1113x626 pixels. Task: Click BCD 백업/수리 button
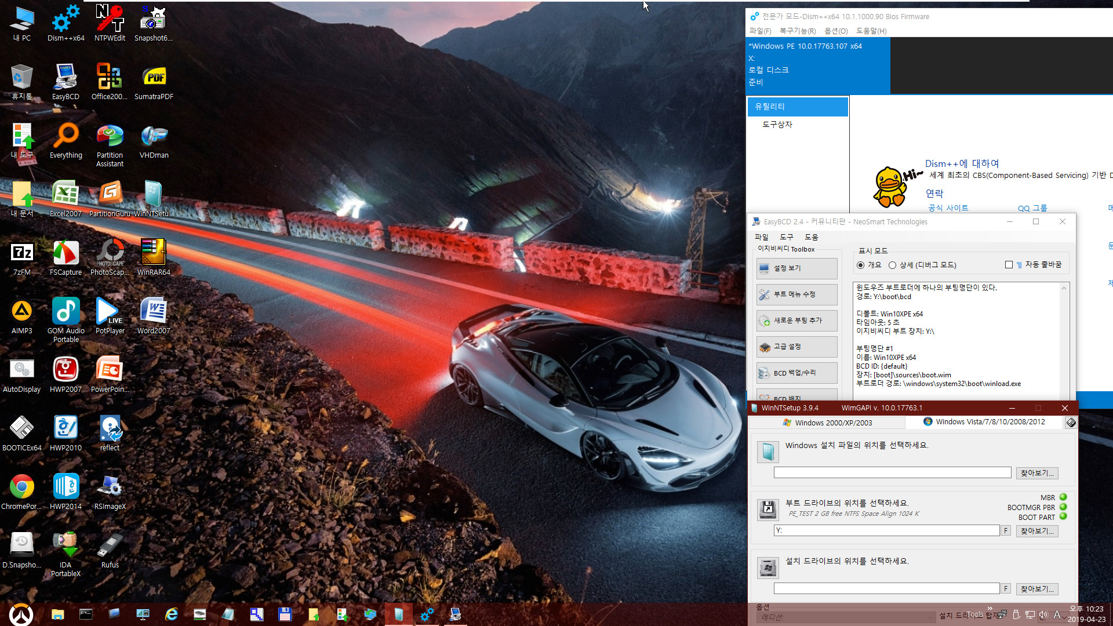tap(796, 373)
